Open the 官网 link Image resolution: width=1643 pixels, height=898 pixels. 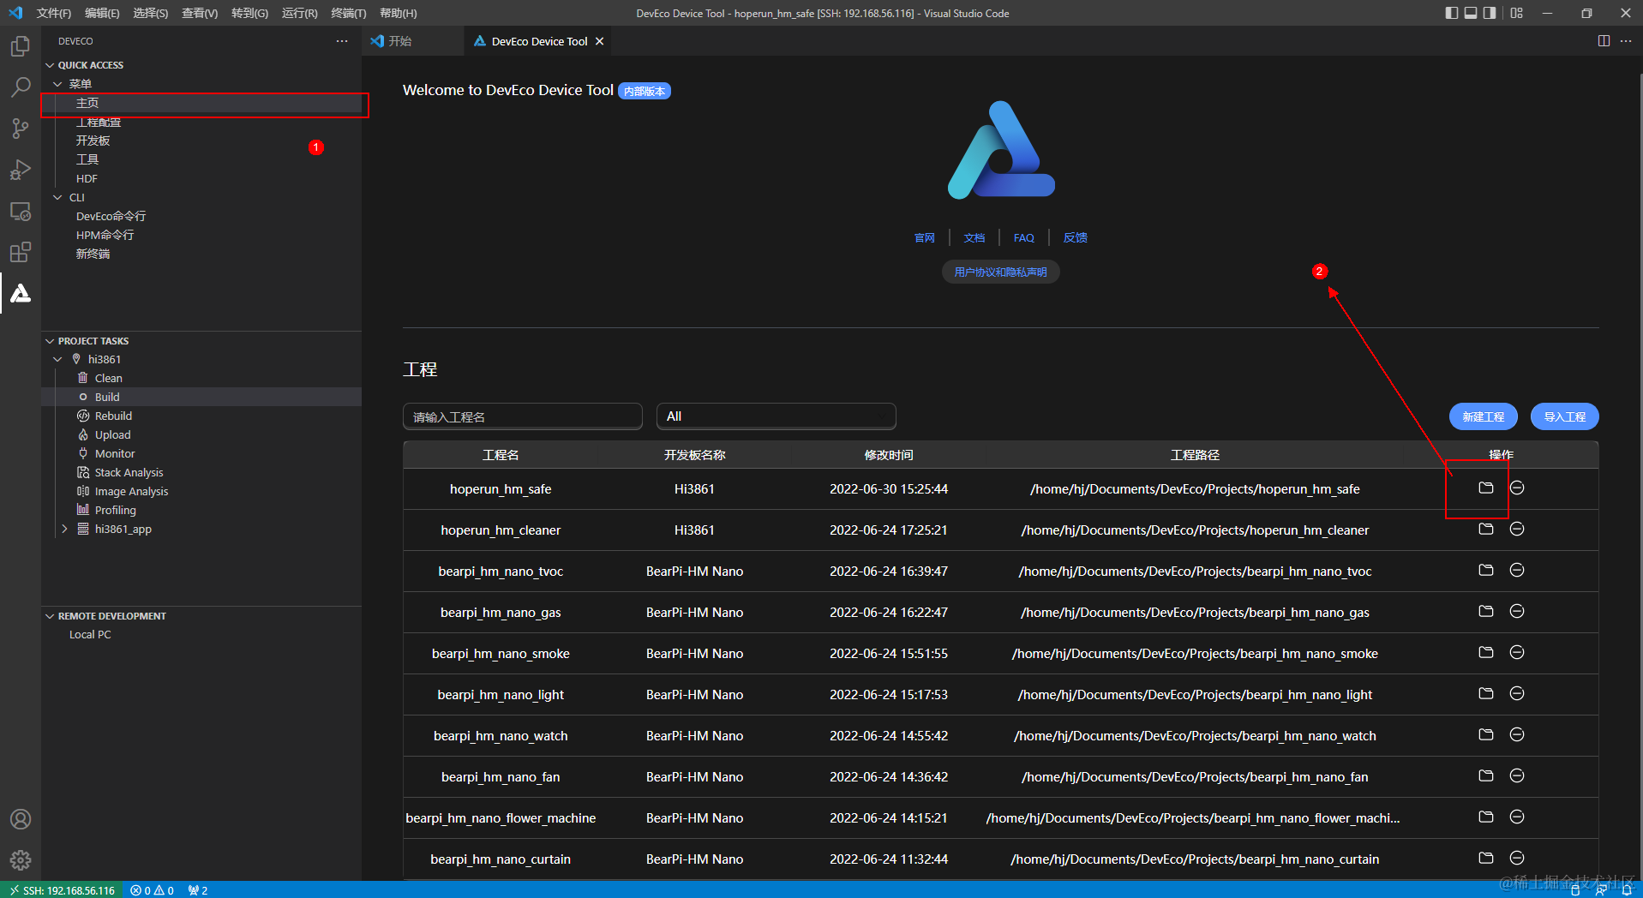point(925,237)
